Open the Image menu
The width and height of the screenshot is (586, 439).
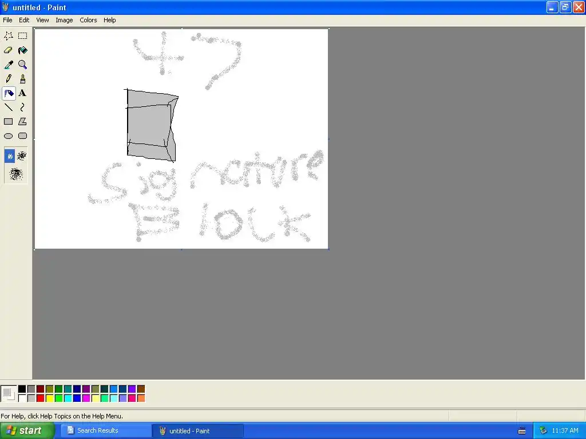click(64, 20)
